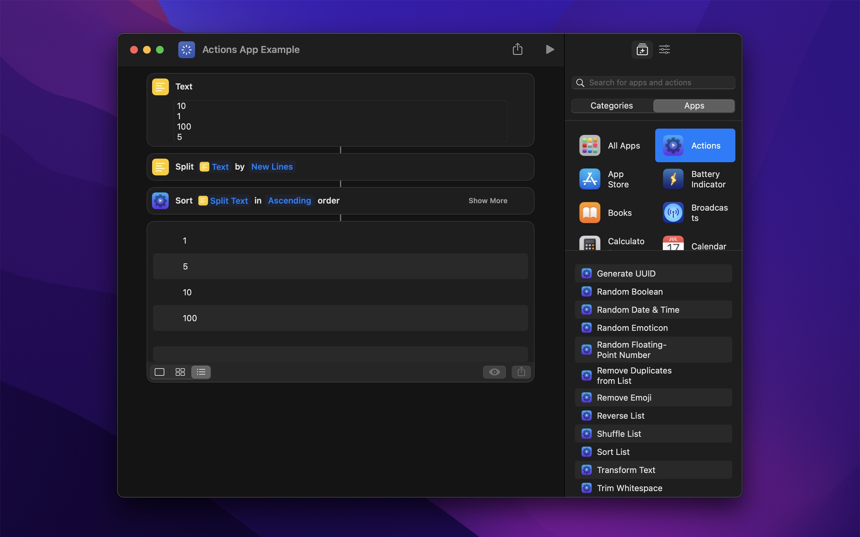Select the App Store app icon
This screenshot has height=537, width=860.
tap(589, 179)
